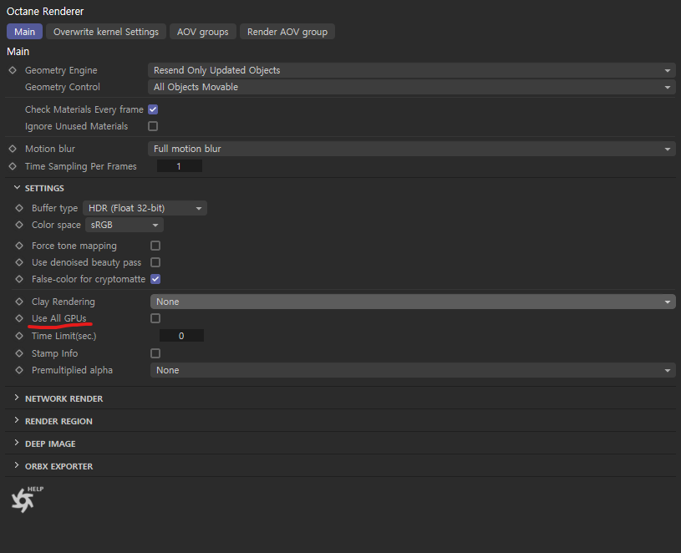Click the Clay Rendering label
Viewport: 681px width, 553px height.
tap(64, 302)
